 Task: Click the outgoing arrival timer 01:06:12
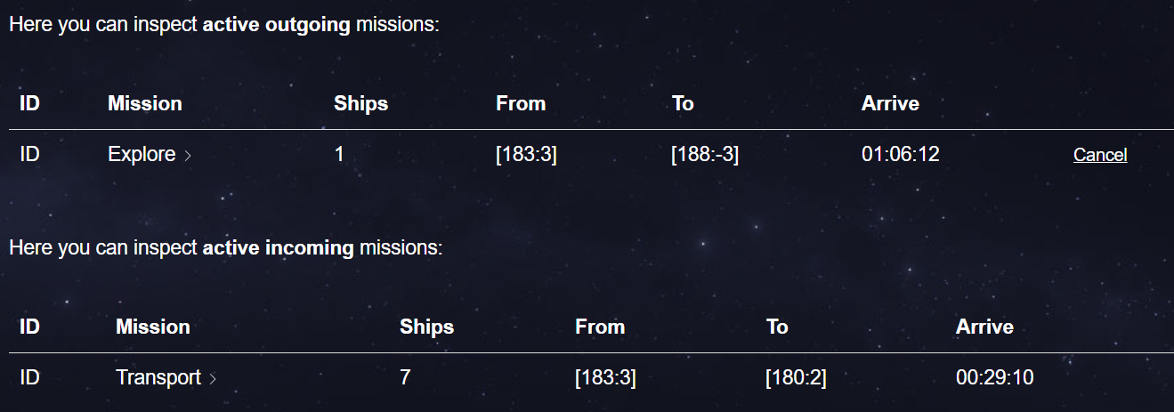click(901, 155)
